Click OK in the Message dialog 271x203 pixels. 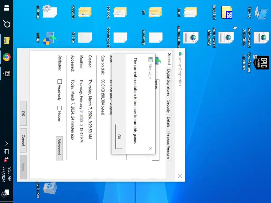[x=119, y=137]
